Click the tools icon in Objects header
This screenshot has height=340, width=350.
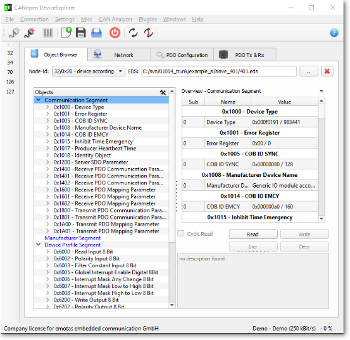tap(163, 92)
